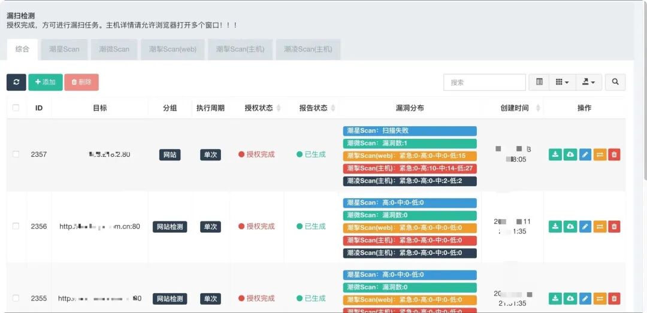Viewport: 647px width, 313px height.
Task: Click 潮凌Scan(主机) badge with 低:2
Action: (410, 181)
